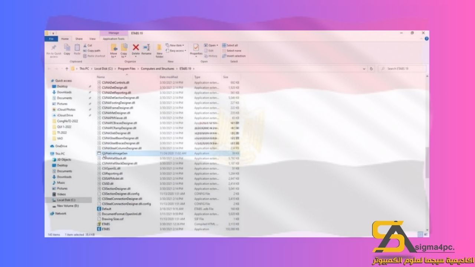Switch to the View ribbon tab
Image resolution: width=475 pixels, height=267 pixels.
[x=92, y=39]
